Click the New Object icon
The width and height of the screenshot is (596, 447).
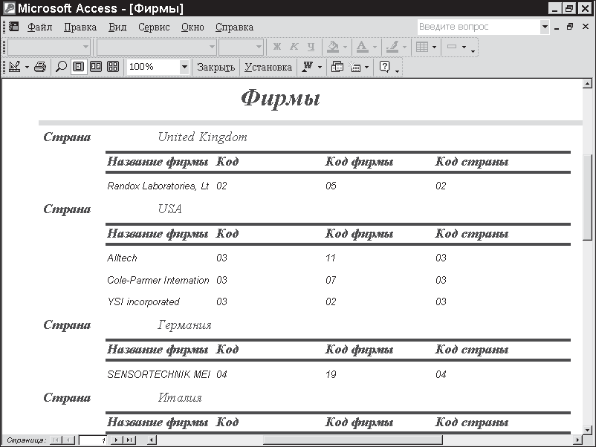click(x=355, y=67)
